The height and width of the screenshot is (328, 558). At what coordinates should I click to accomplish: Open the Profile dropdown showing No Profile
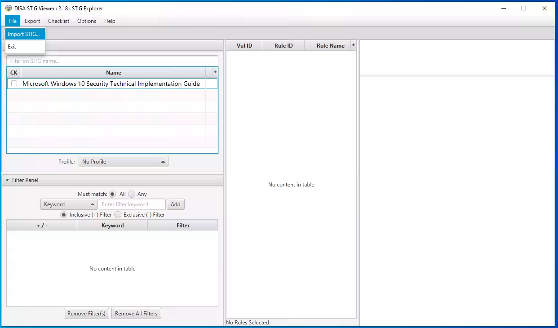123,162
